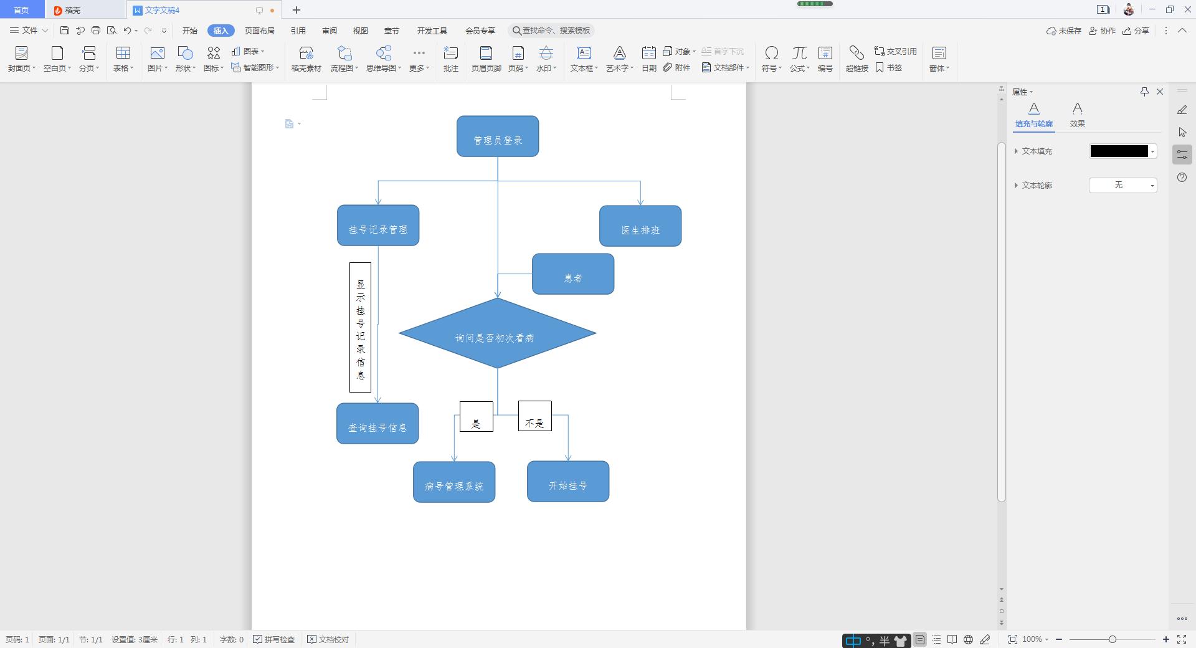1196x648 pixels.
Task: Open the 思维导图 mind map tool
Action: pyautogui.click(x=383, y=54)
